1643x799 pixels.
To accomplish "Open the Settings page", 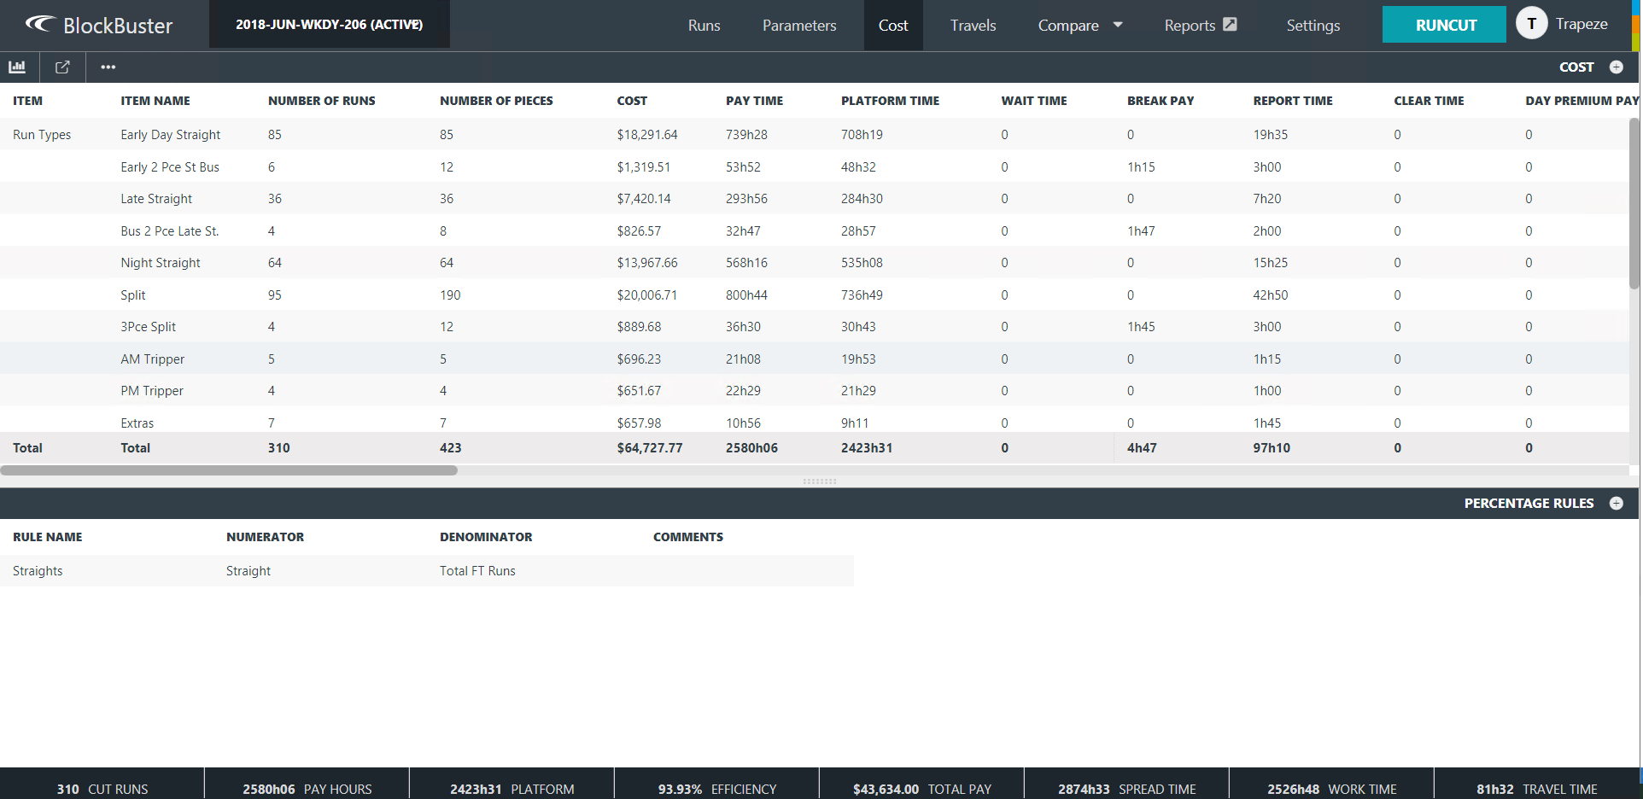I will [1313, 25].
